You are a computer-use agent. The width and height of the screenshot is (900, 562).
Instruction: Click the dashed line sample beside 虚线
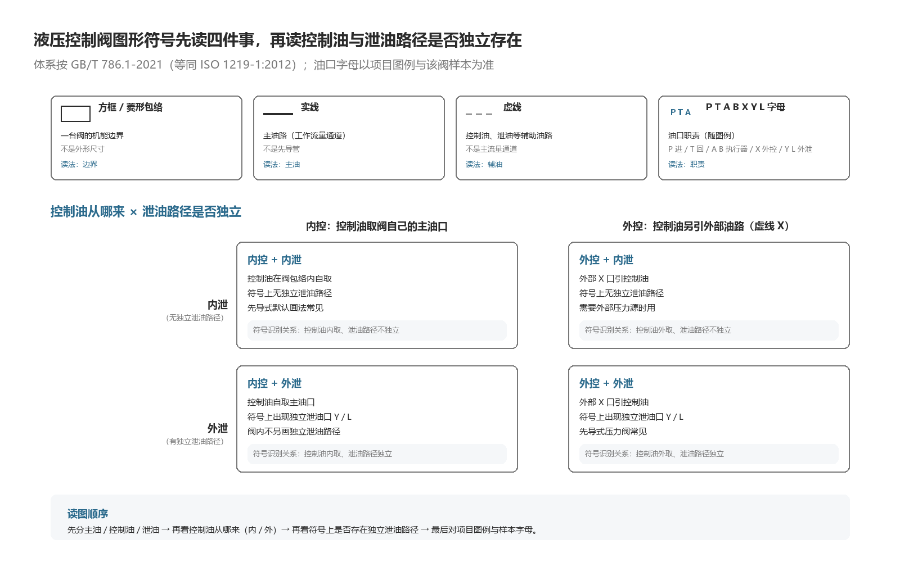click(479, 114)
